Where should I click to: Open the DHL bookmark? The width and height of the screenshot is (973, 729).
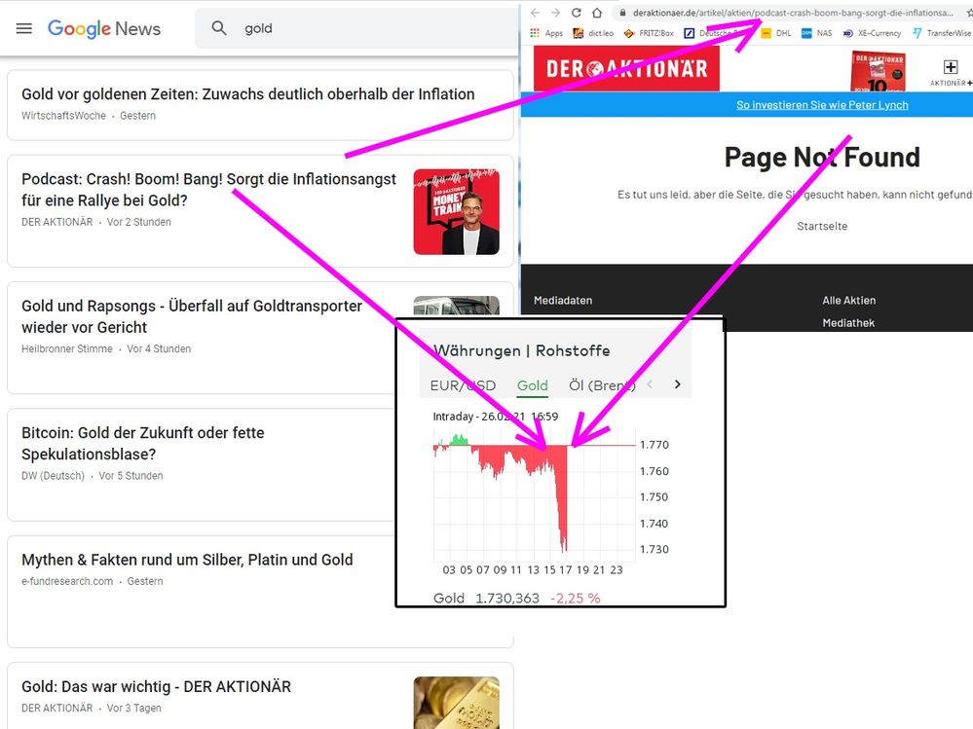pos(776,33)
